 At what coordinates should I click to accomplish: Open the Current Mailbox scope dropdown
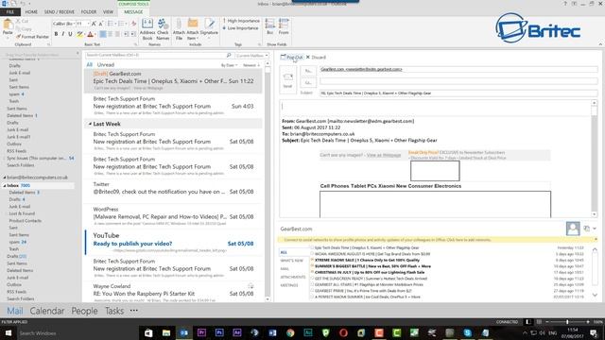[251, 55]
